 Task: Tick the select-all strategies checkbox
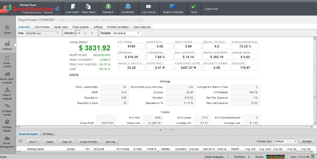[x=20, y=142]
